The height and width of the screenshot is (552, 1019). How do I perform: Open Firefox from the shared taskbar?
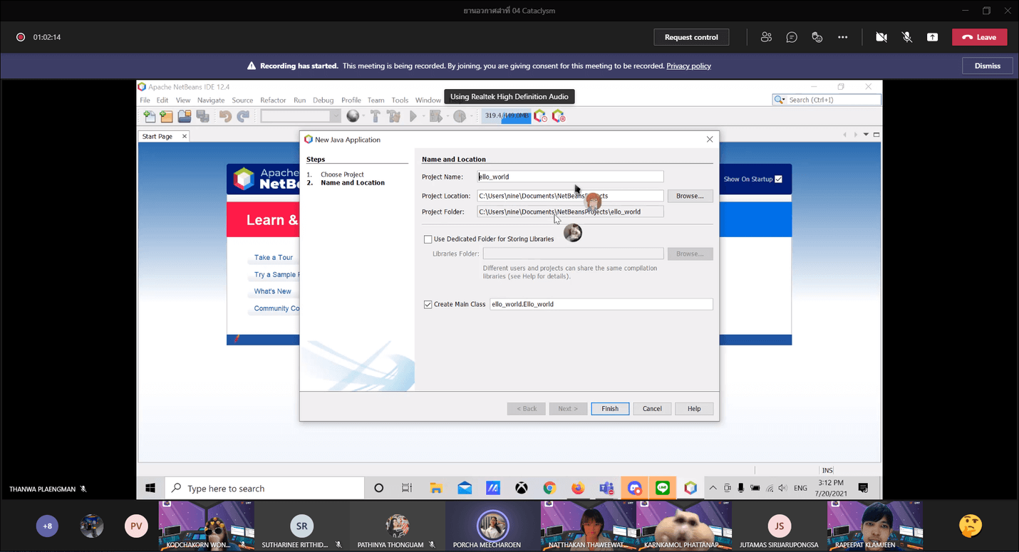578,488
